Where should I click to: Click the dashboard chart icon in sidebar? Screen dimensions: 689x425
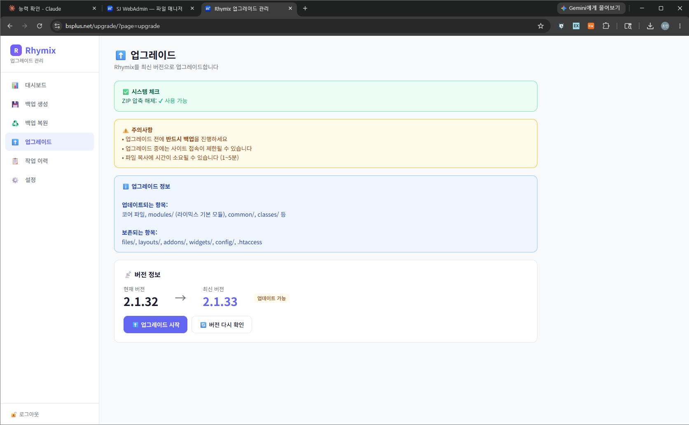click(x=15, y=85)
